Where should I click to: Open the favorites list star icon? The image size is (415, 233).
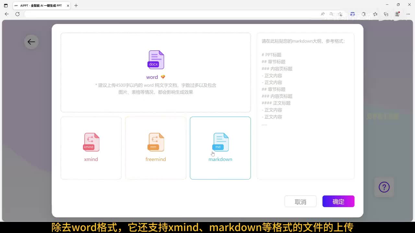tap(375, 14)
